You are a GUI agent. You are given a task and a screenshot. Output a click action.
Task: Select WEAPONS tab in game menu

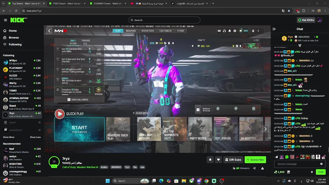pyautogui.click(x=131, y=31)
